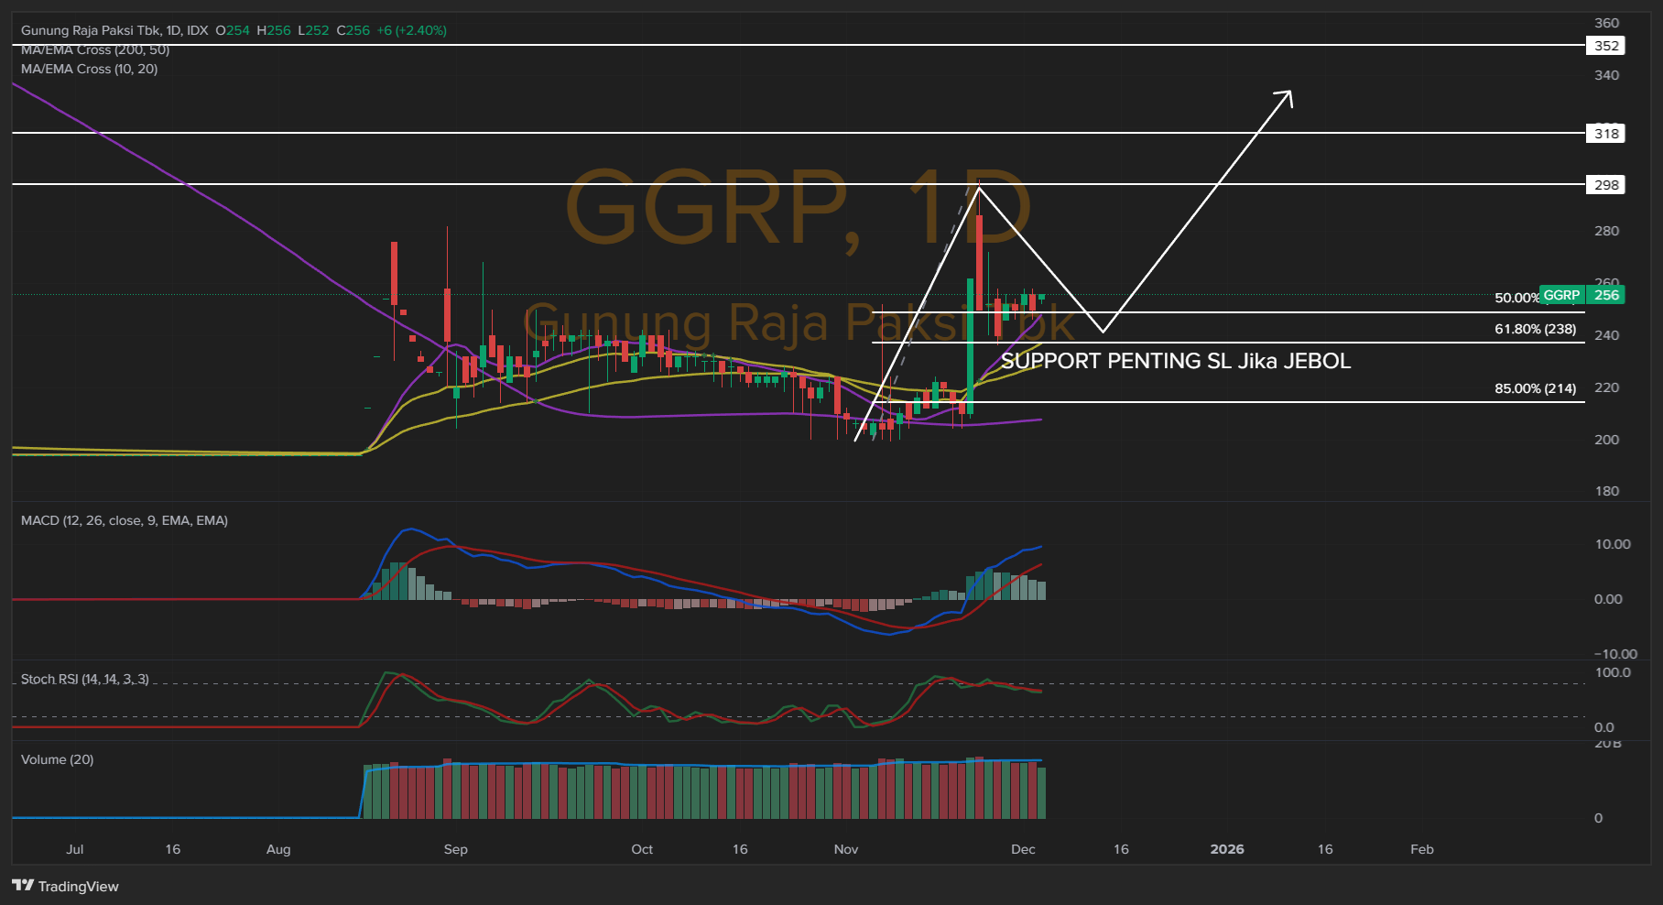Click the Volume (20) indicator legend

point(58,759)
